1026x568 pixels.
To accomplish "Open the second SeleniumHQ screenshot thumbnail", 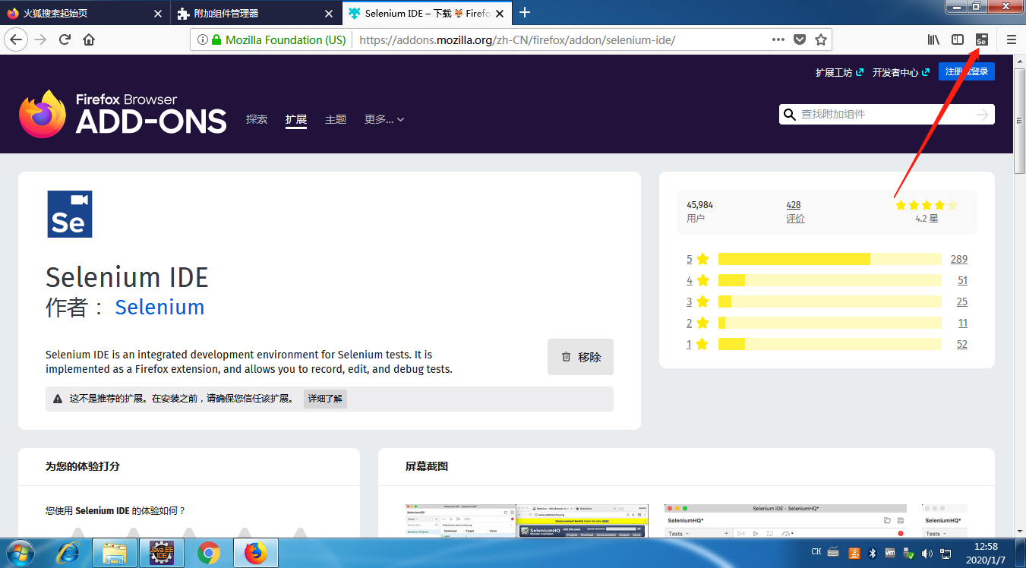I will [x=785, y=521].
